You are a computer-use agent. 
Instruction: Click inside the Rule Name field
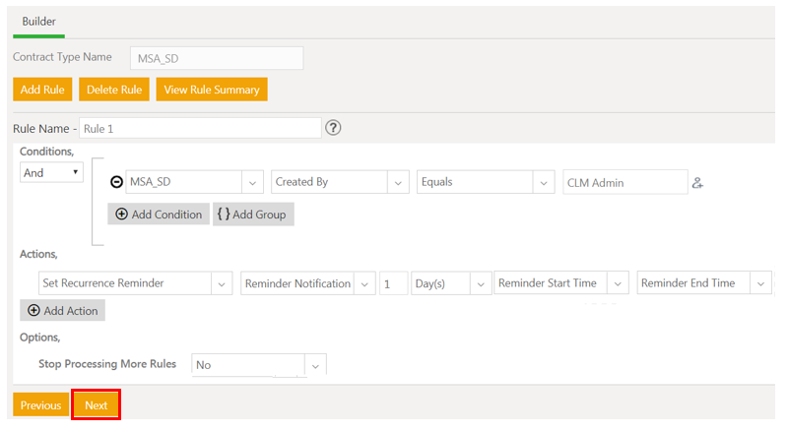(x=200, y=128)
